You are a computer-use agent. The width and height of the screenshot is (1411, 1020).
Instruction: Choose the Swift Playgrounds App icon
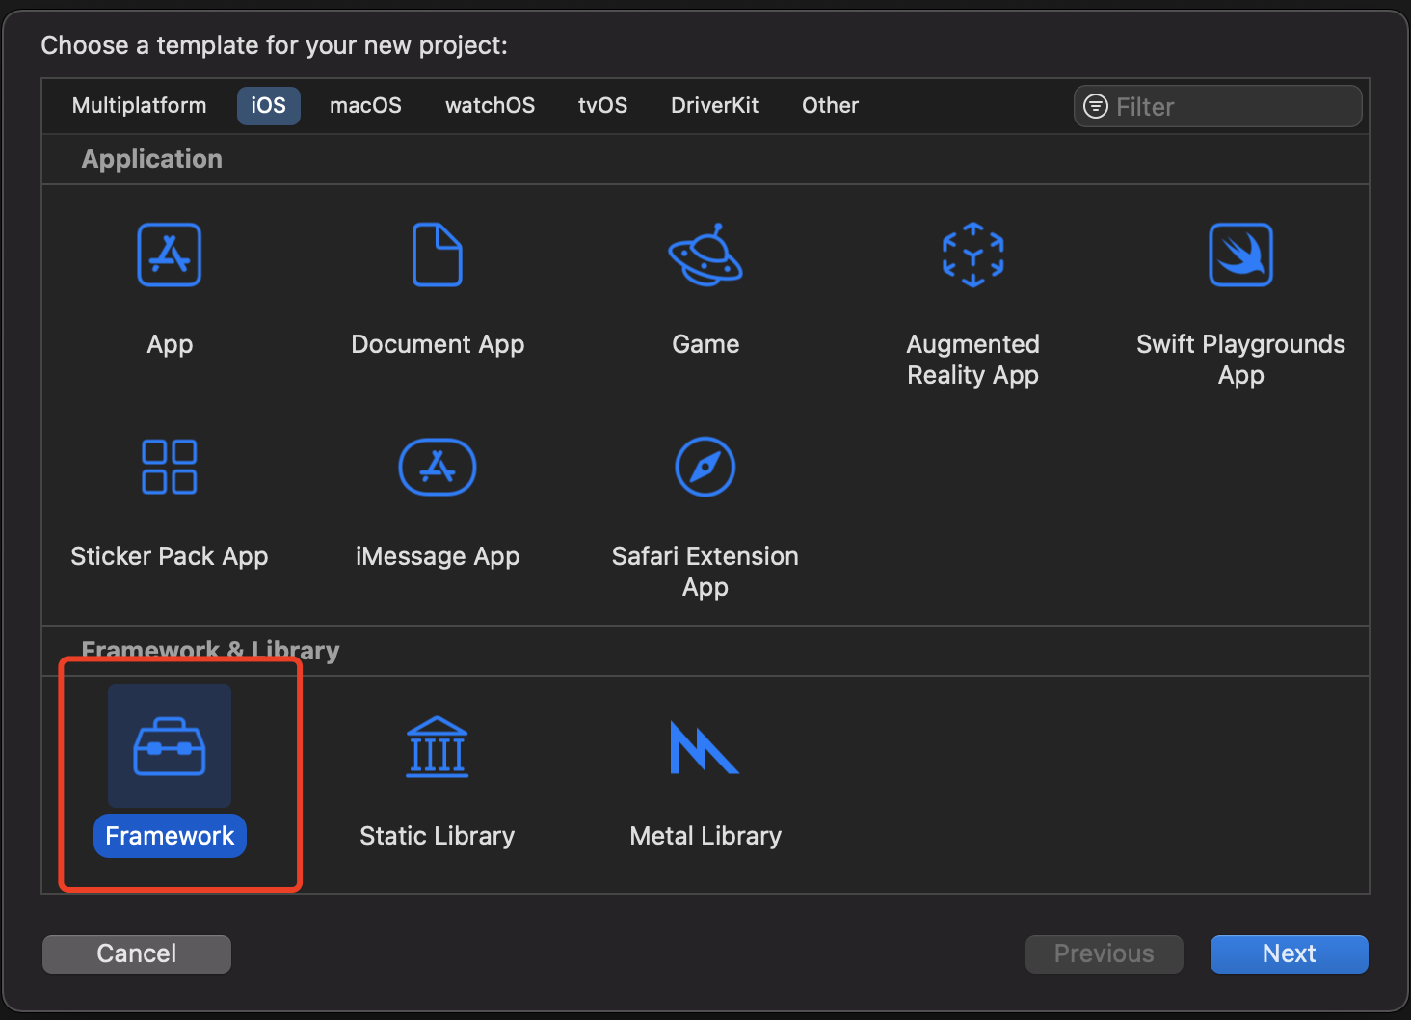click(1241, 255)
